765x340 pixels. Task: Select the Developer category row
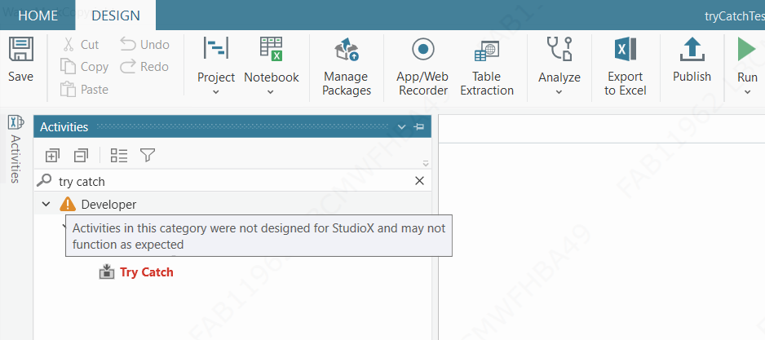(x=232, y=204)
